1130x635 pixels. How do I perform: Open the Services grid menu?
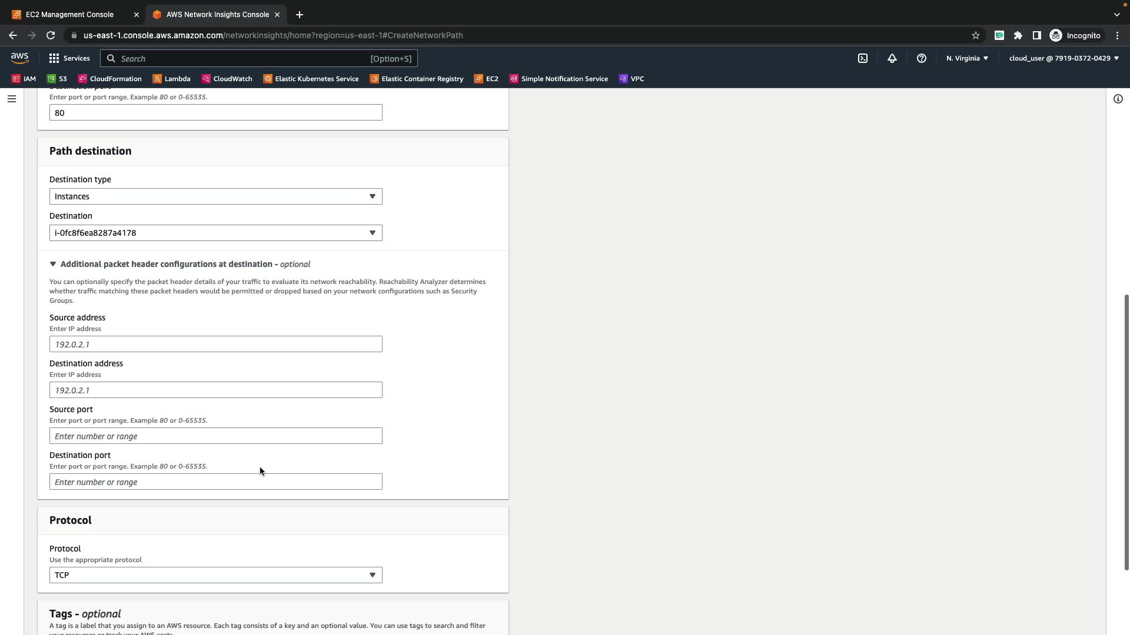pos(69,58)
